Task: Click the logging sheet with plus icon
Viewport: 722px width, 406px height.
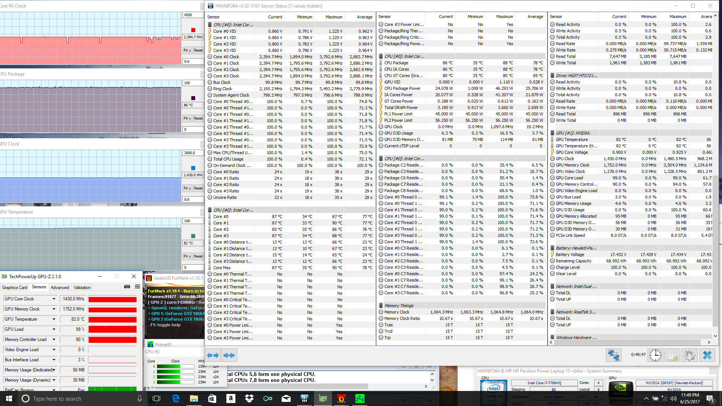Action: tap(673, 355)
